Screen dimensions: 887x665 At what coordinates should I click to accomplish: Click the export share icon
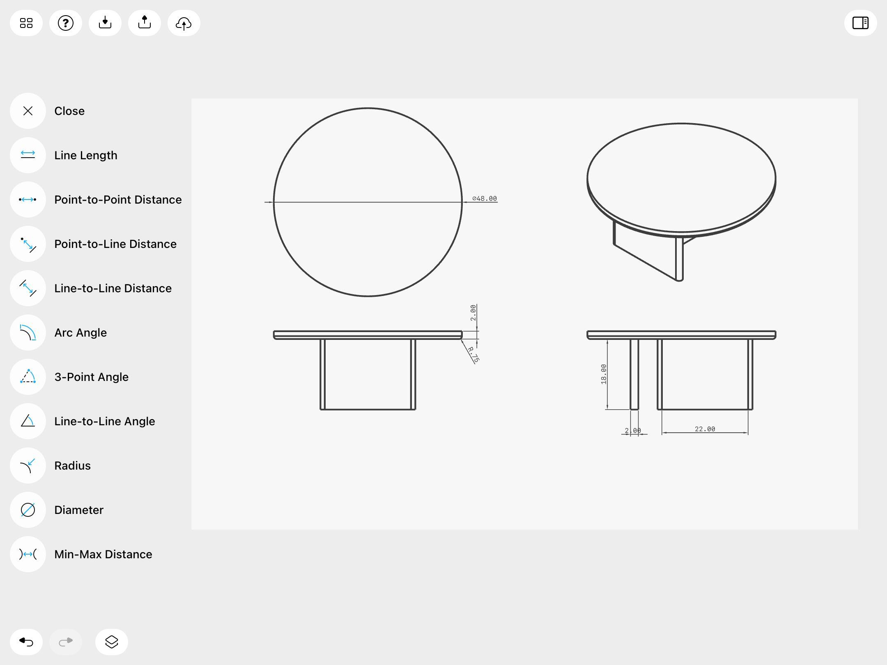point(145,23)
